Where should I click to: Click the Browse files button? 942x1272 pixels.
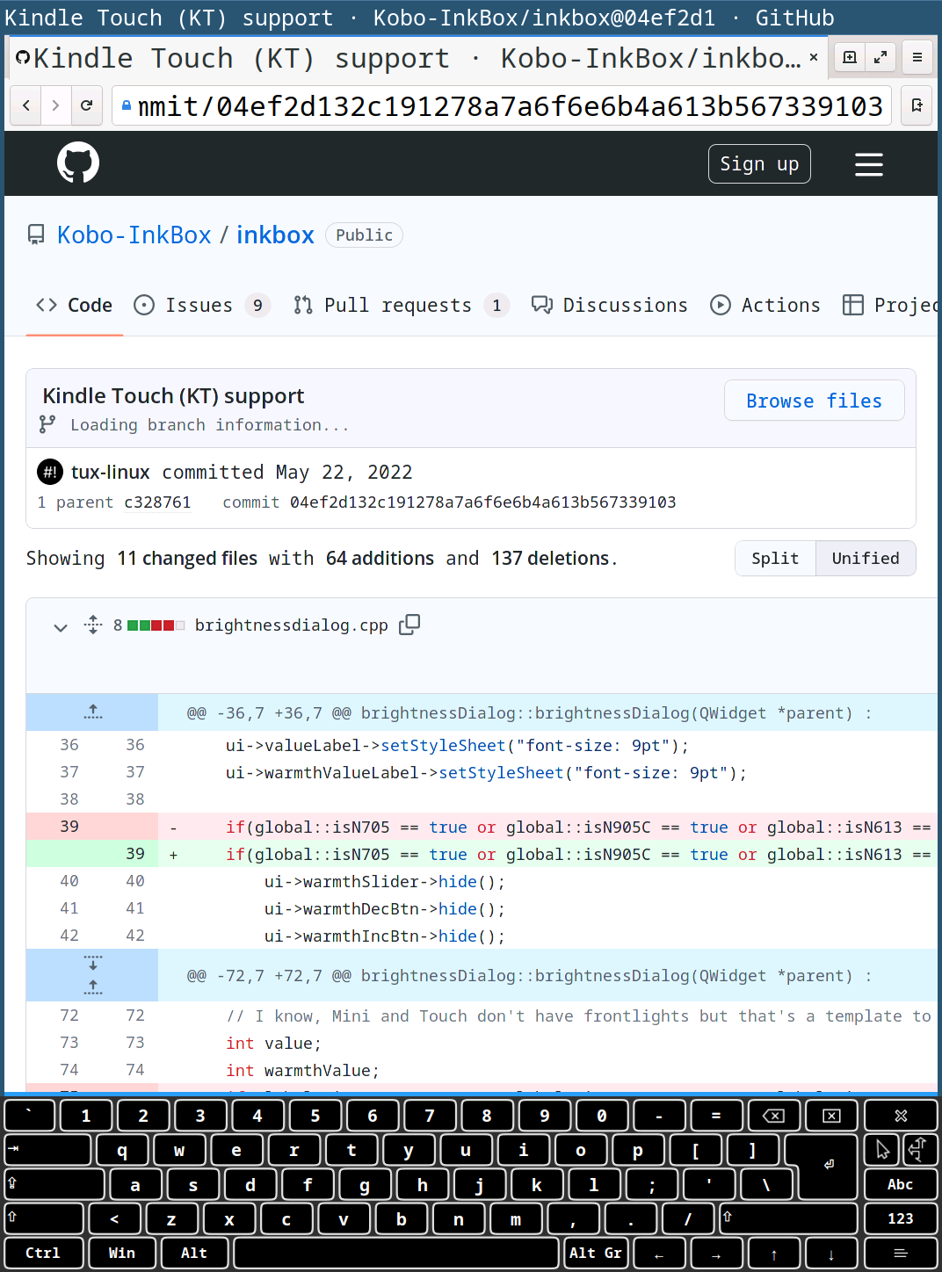coord(814,401)
